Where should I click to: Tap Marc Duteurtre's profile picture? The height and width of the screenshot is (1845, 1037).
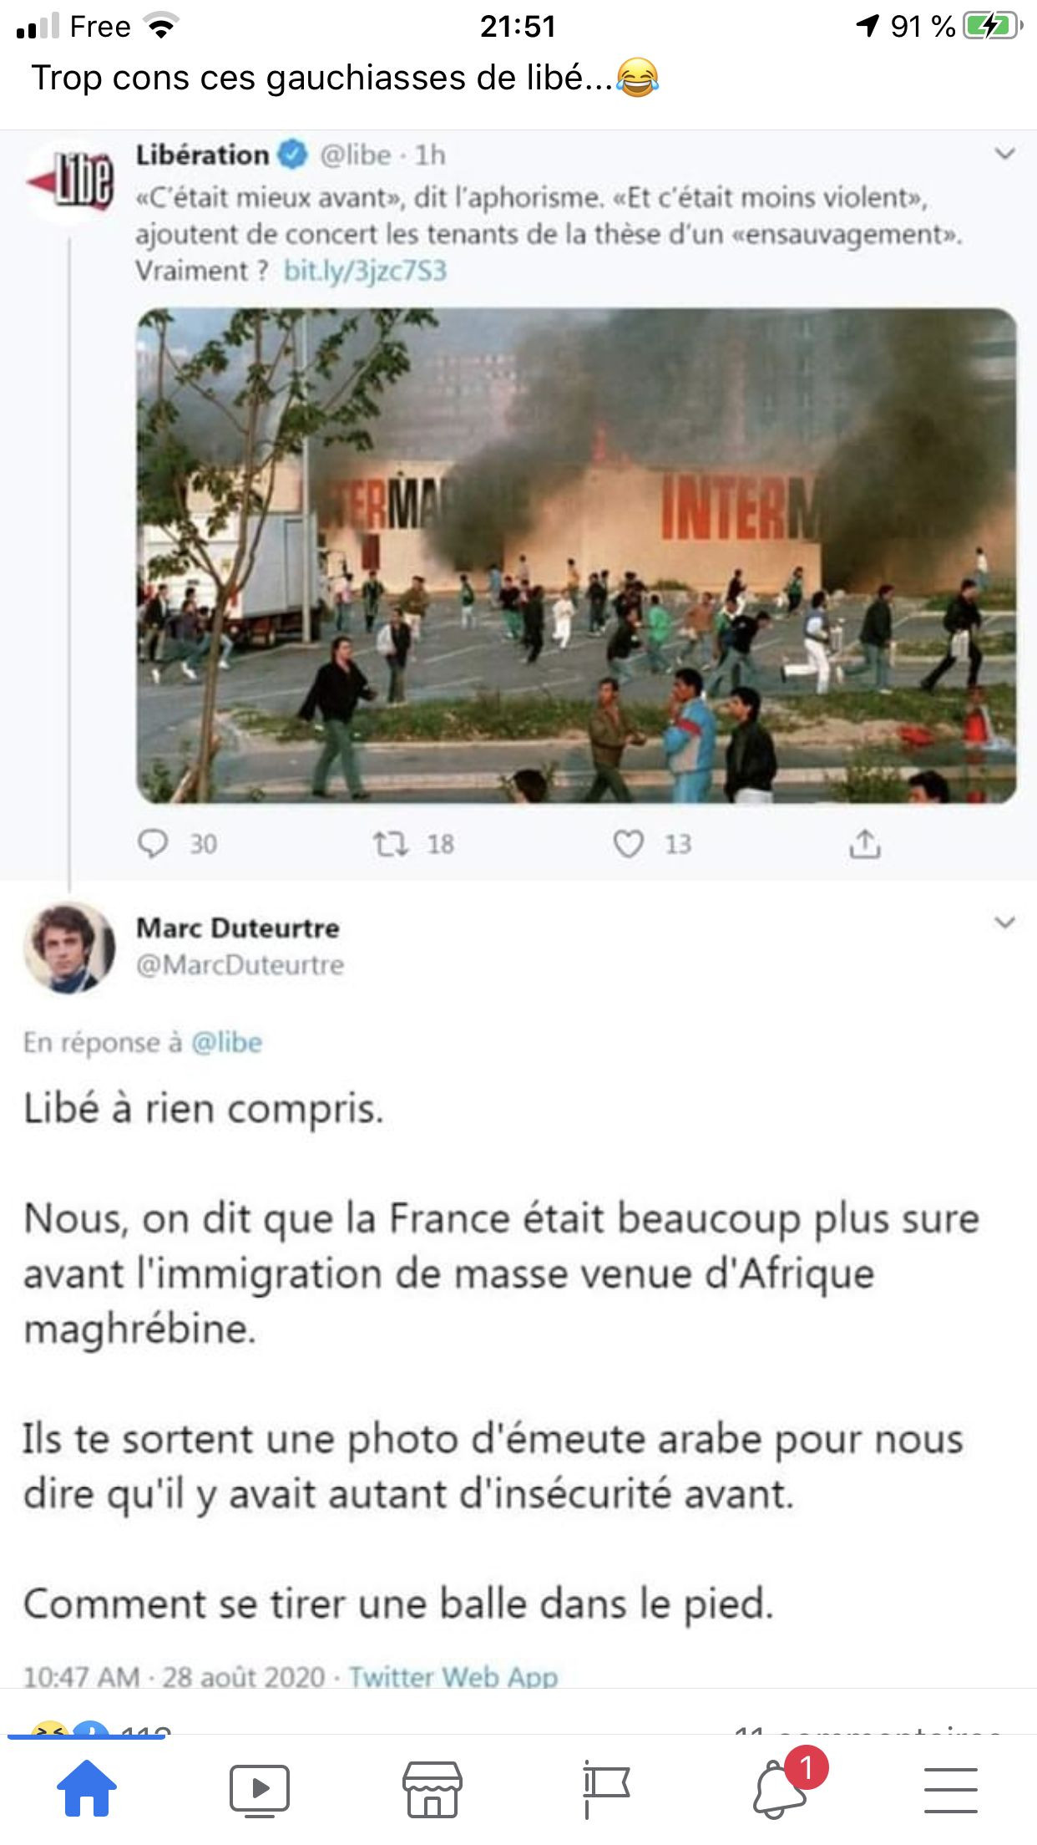(x=69, y=948)
